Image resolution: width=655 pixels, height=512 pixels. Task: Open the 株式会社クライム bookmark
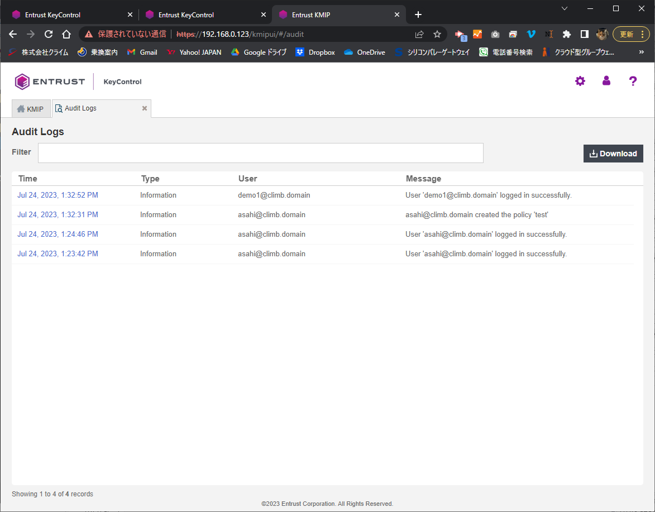click(x=39, y=52)
